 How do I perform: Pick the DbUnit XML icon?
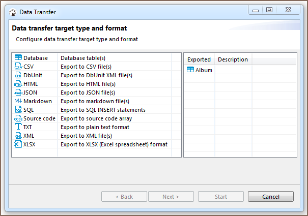(18, 75)
